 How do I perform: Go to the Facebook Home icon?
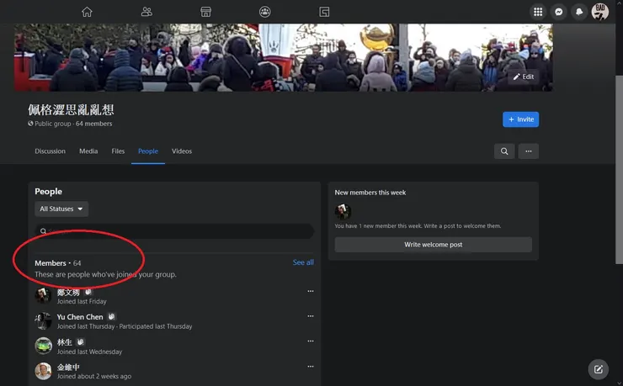pyautogui.click(x=87, y=12)
